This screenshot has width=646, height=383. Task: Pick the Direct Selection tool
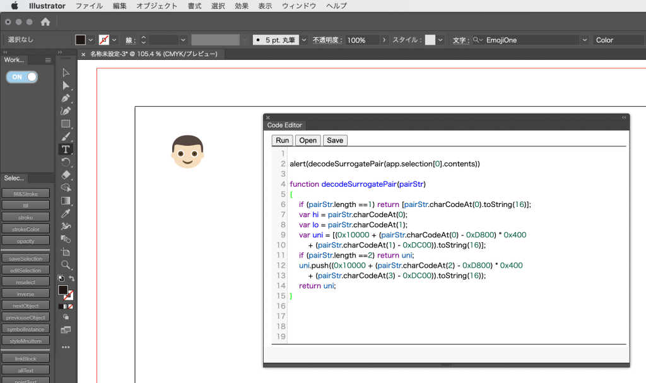pos(66,85)
